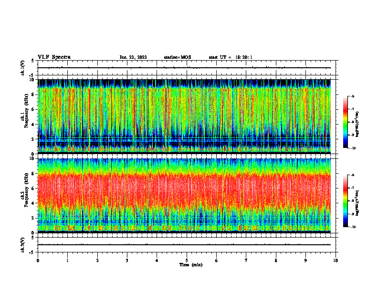Click the ch.2 color bar log(PSD) label
Screen dimensions: 378x292
coord(357,203)
